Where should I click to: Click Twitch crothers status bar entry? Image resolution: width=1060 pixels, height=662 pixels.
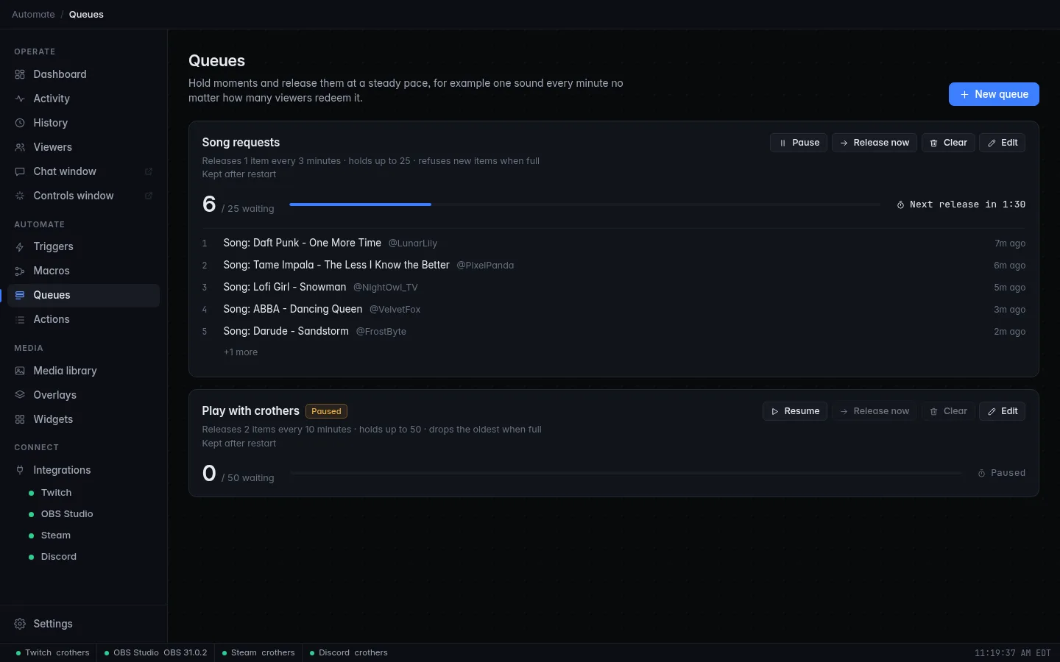(52, 652)
